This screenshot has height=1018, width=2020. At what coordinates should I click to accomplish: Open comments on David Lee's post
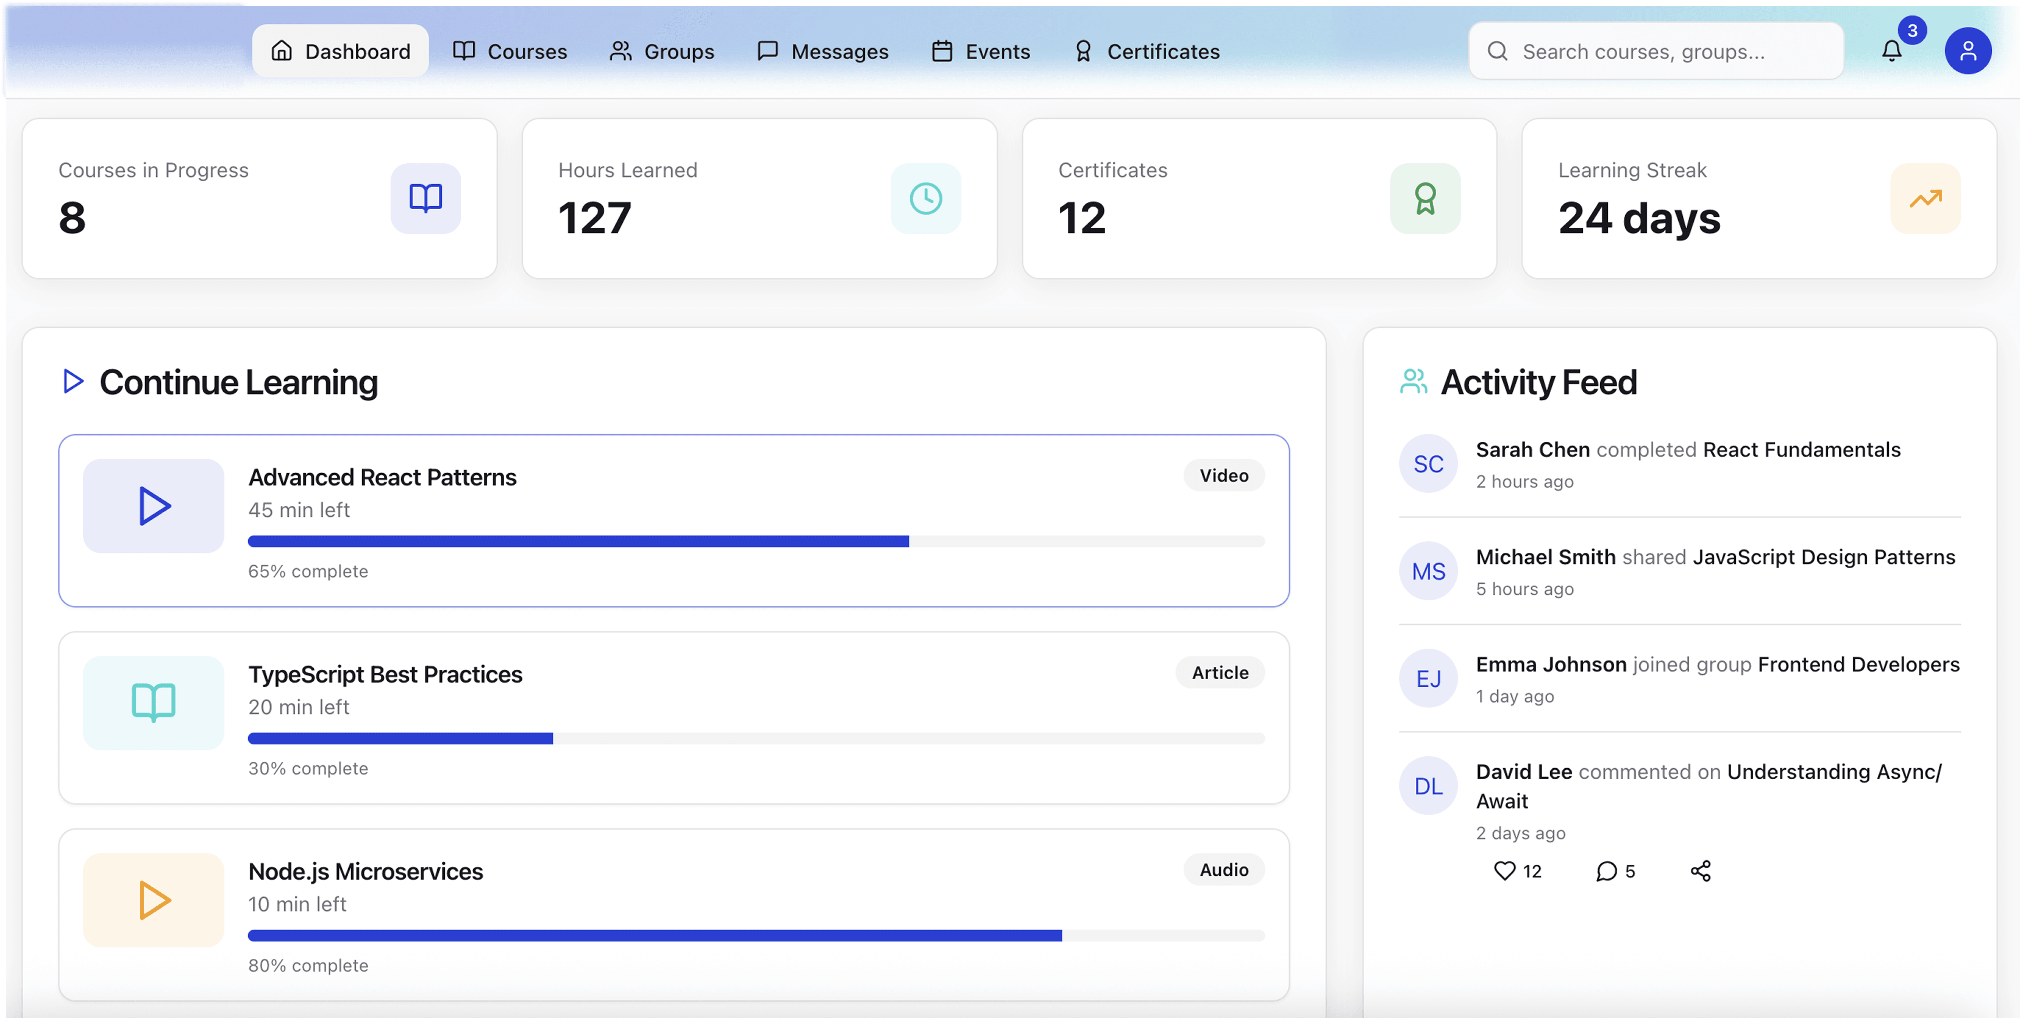click(1606, 871)
